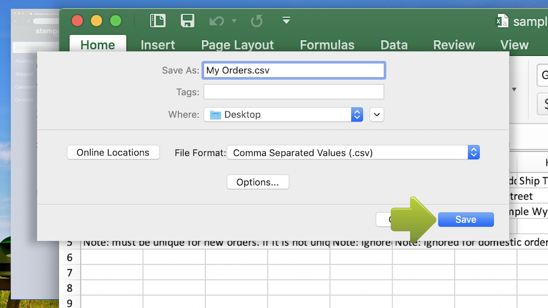Select row 7 header in spreadsheet
Screen dimensions: 548x308
point(70,273)
